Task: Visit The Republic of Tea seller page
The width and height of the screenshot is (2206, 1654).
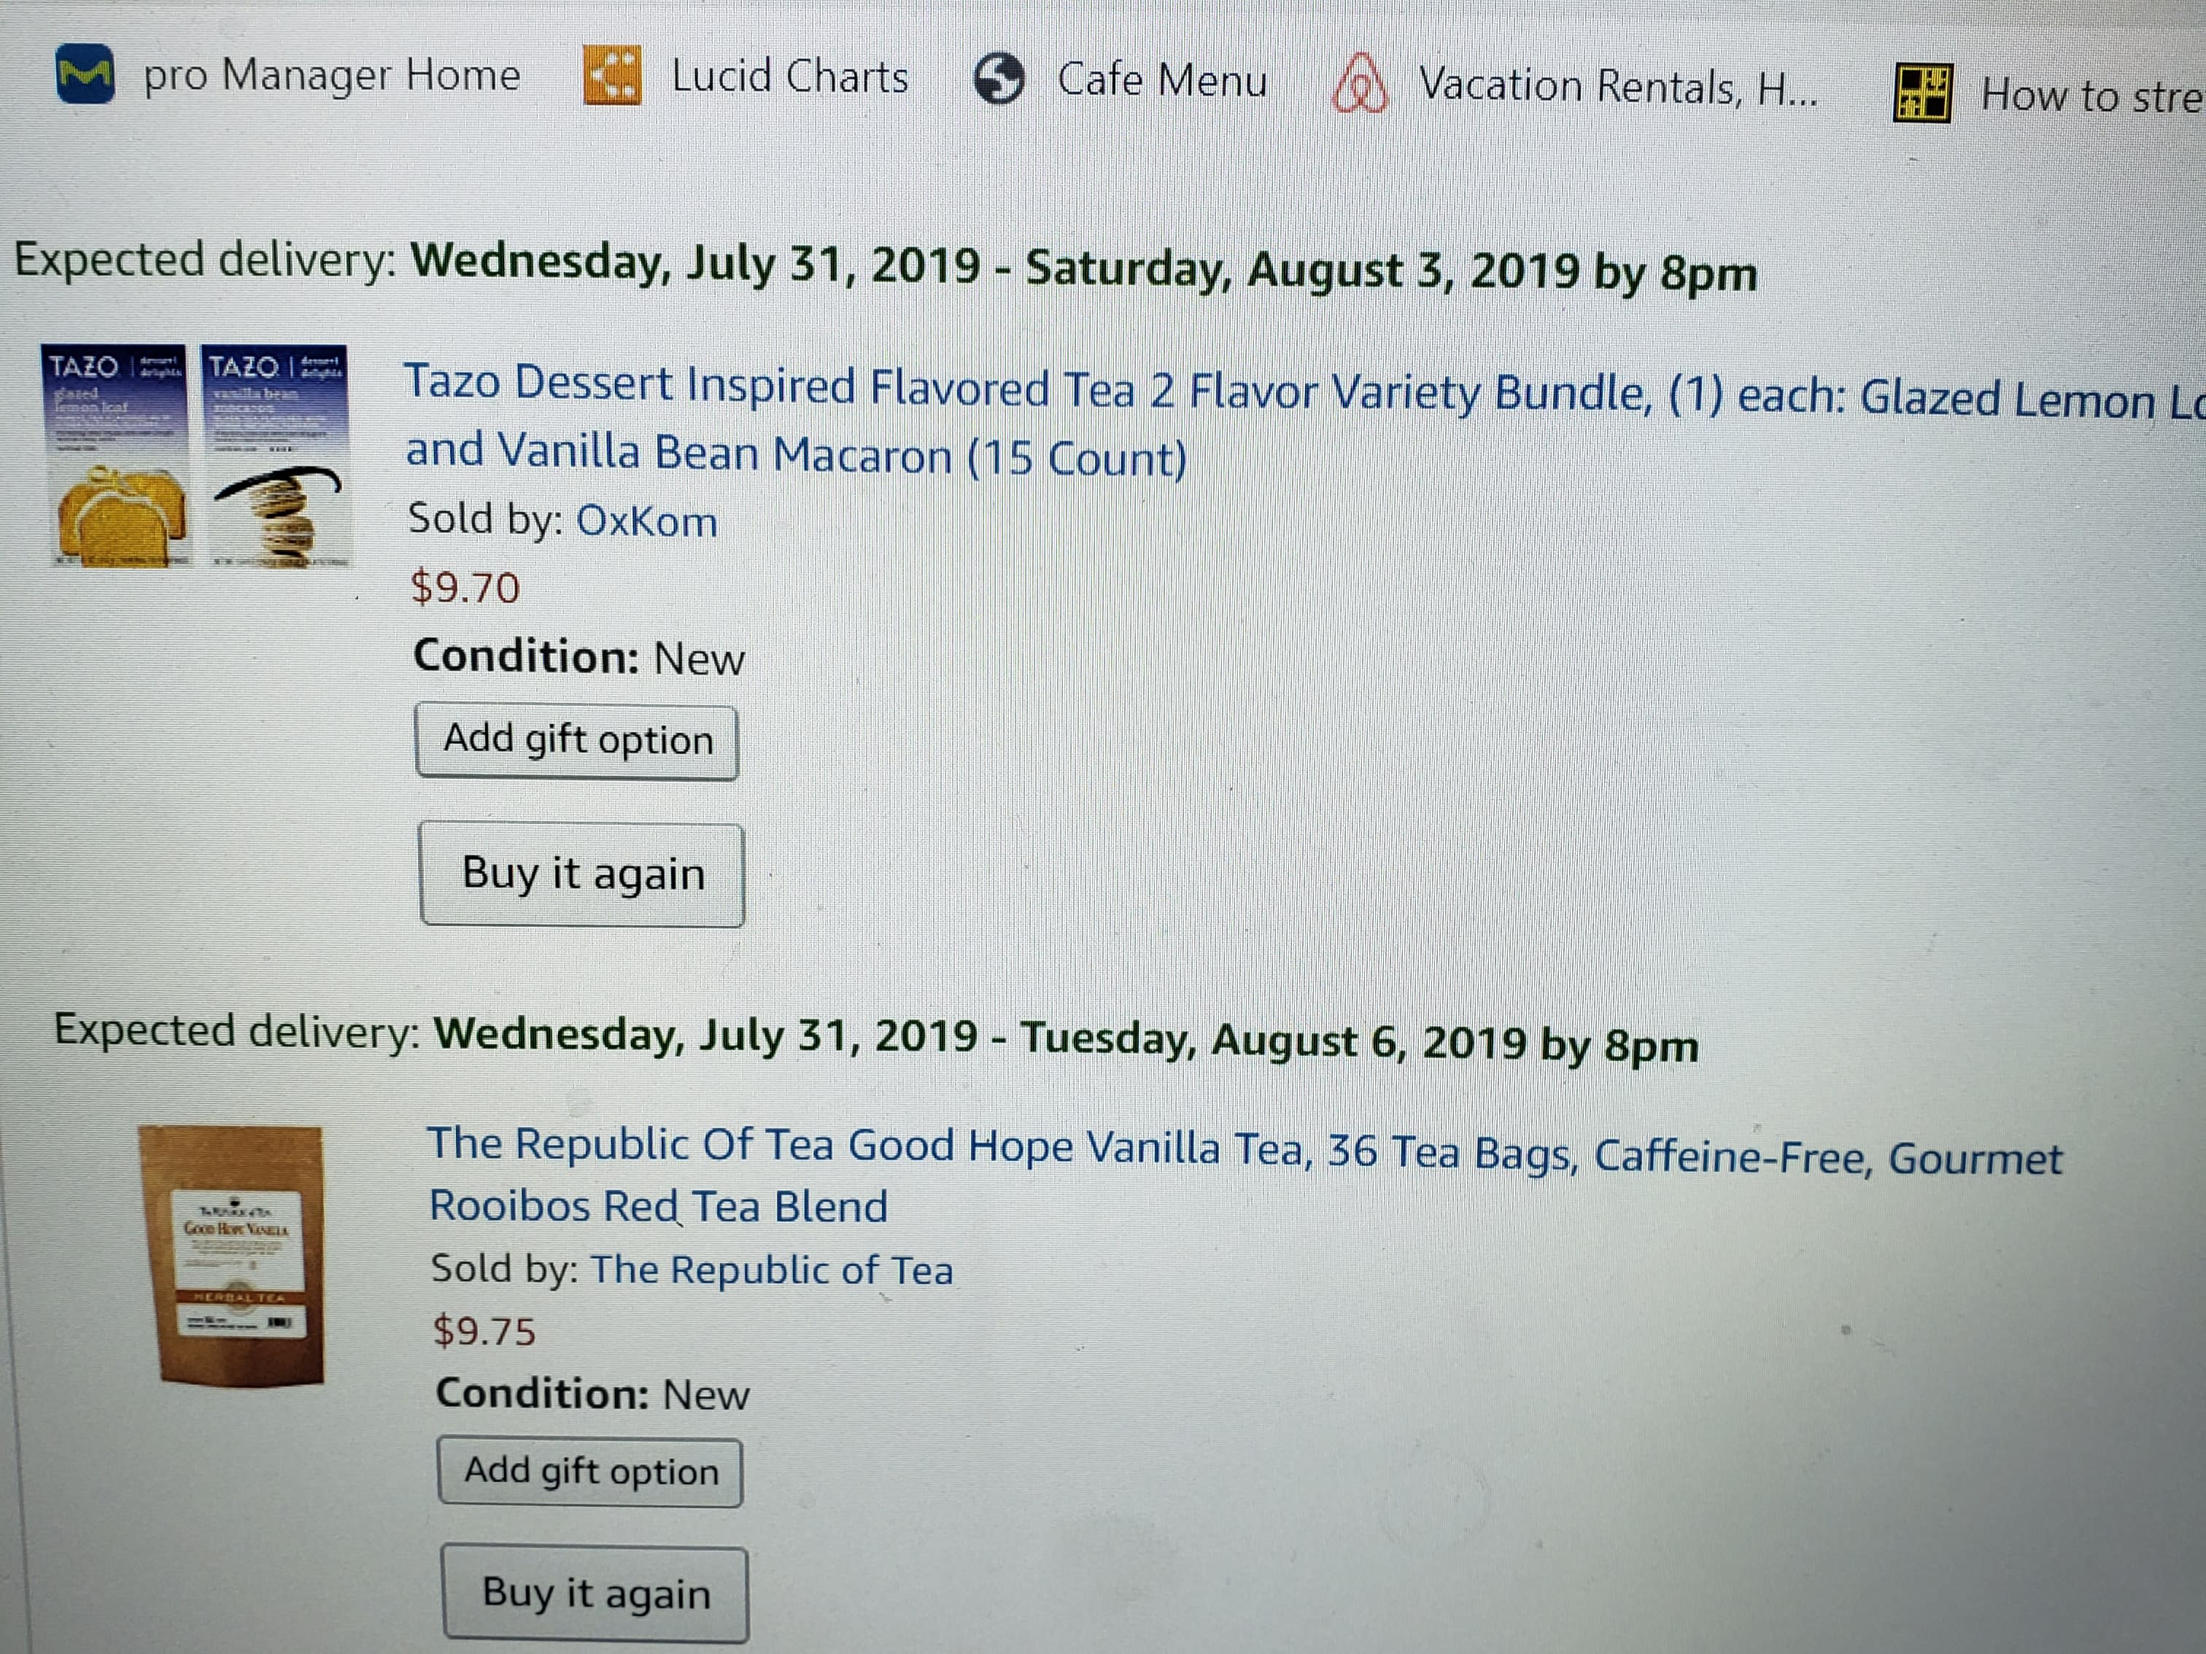Action: click(x=771, y=1270)
